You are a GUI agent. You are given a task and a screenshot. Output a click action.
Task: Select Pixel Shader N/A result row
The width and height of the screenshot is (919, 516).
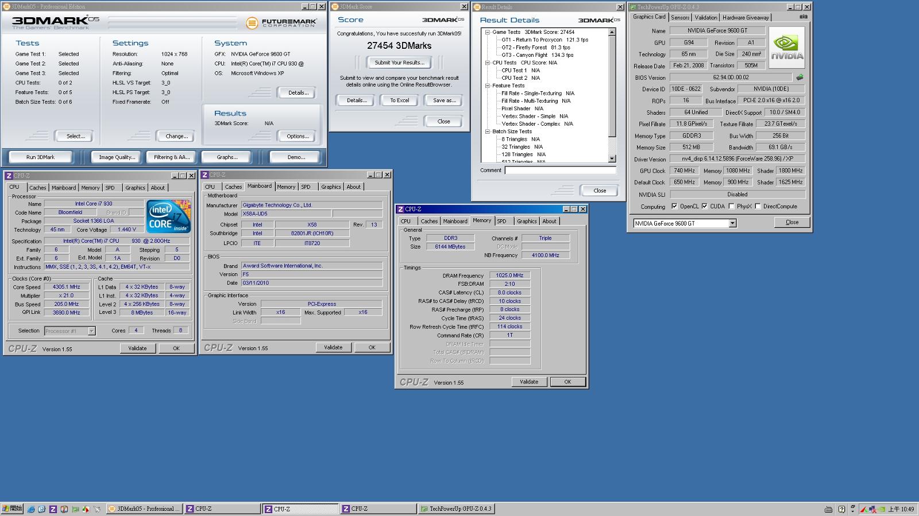522,108
